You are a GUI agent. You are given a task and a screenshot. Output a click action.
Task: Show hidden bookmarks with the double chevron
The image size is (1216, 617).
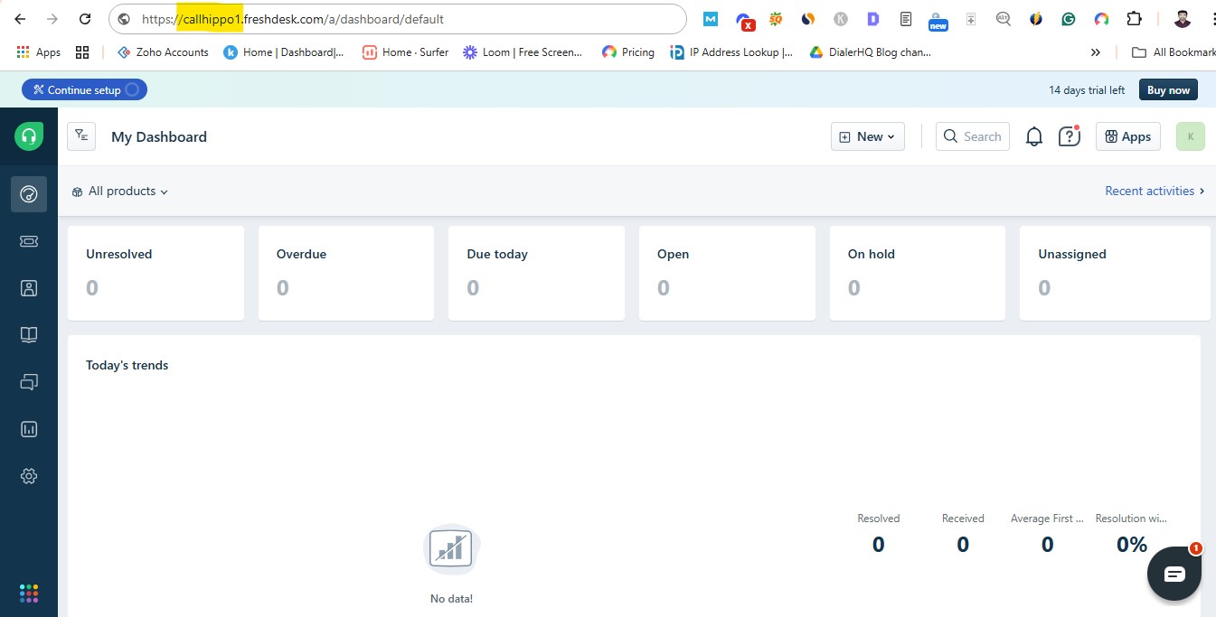click(x=1096, y=52)
